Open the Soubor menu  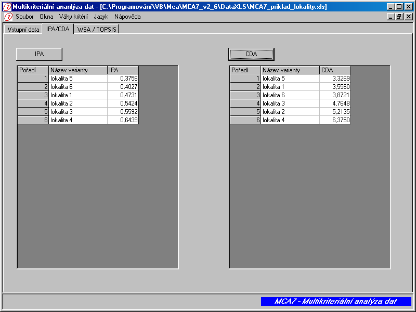(x=24, y=17)
